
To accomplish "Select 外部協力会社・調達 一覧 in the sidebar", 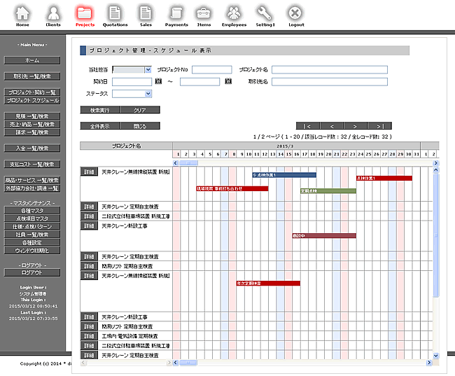I will pyautogui.click(x=32, y=188).
